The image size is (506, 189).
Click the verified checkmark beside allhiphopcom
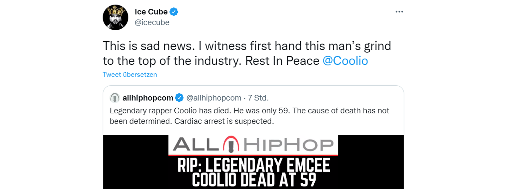point(179,98)
